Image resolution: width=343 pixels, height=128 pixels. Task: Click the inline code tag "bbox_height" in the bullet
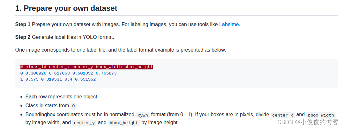[124, 123]
